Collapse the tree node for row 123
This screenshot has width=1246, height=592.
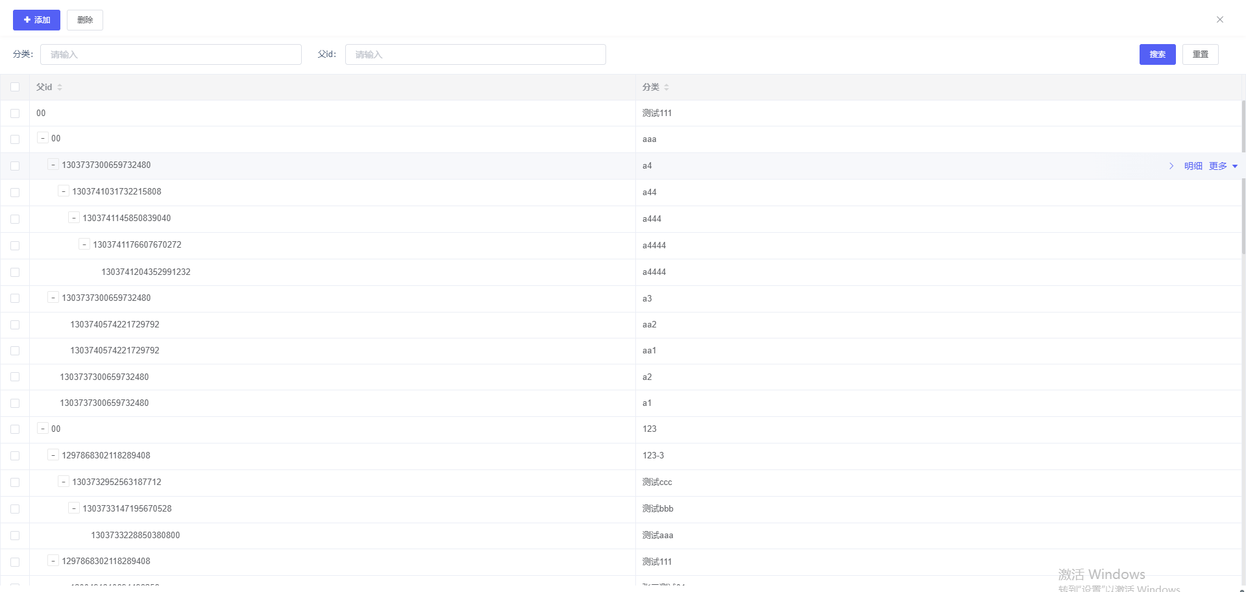pos(43,429)
